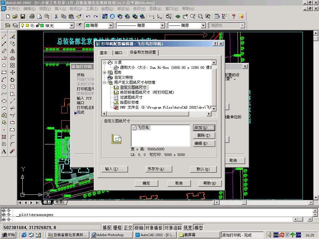Viewport: 319px width, 239px height.
Task: Open AutoCAD Today from the toolbar
Action: click(x=112, y=16)
